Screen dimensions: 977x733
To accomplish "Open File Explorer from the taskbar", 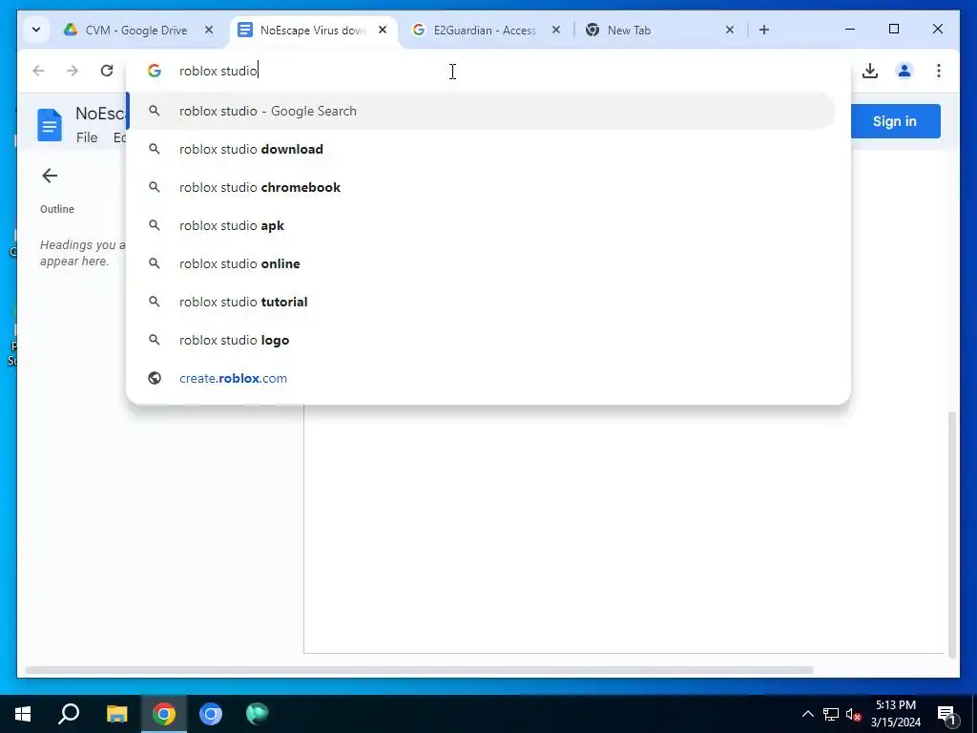I will pos(116,714).
